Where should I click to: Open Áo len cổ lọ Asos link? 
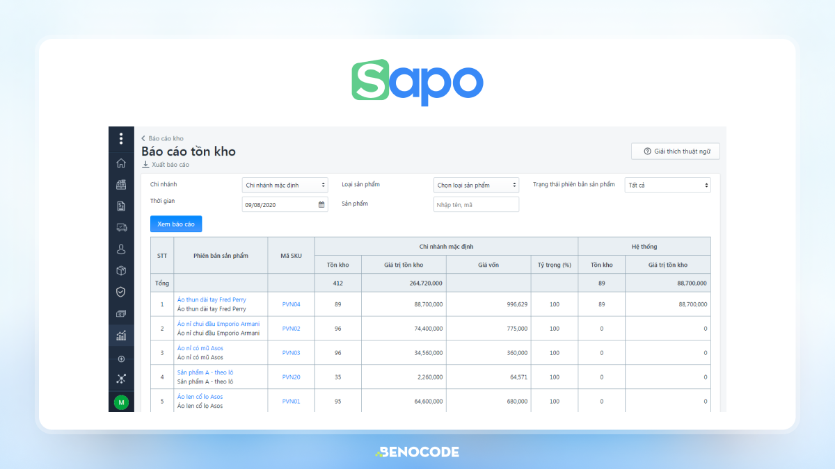point(200,397)
